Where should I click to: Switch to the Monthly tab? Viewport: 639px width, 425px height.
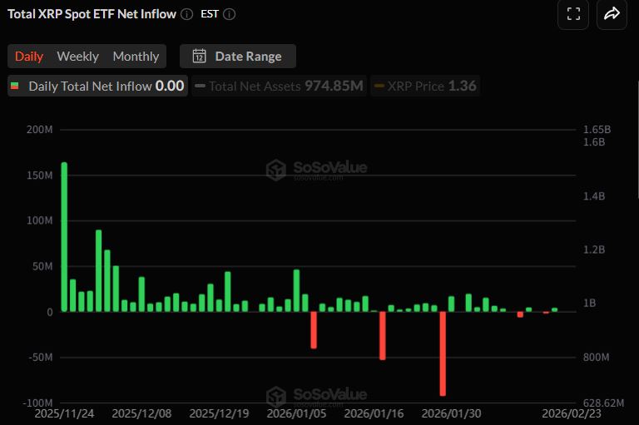(136, 57)
